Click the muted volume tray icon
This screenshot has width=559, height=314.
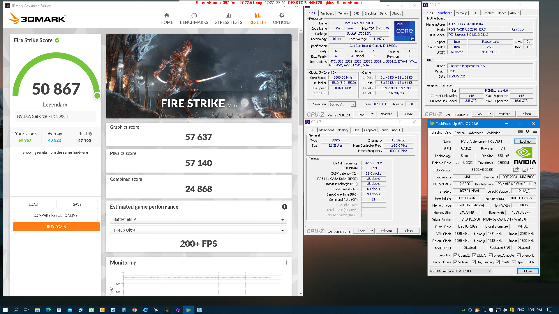point(505,310)
